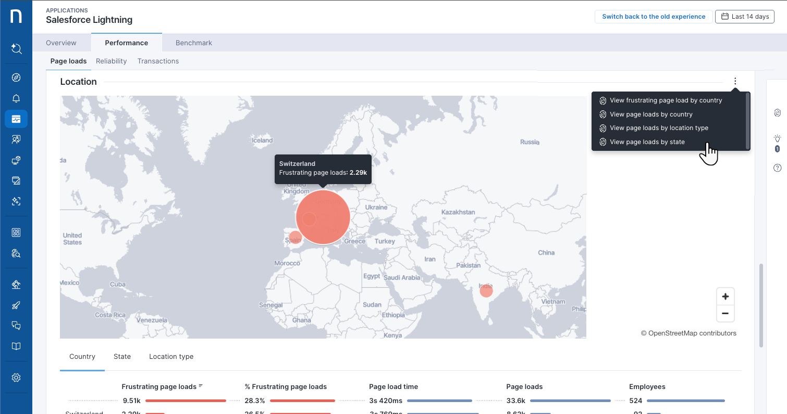The height and width of the screenshot is (414, 787).
Task: Switch to the Location type table tab
Action: pyautogui.click(x=171, y=357)
